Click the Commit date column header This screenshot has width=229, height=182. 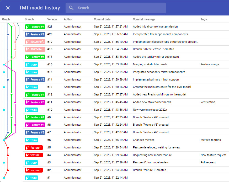[x=102, y=19]
